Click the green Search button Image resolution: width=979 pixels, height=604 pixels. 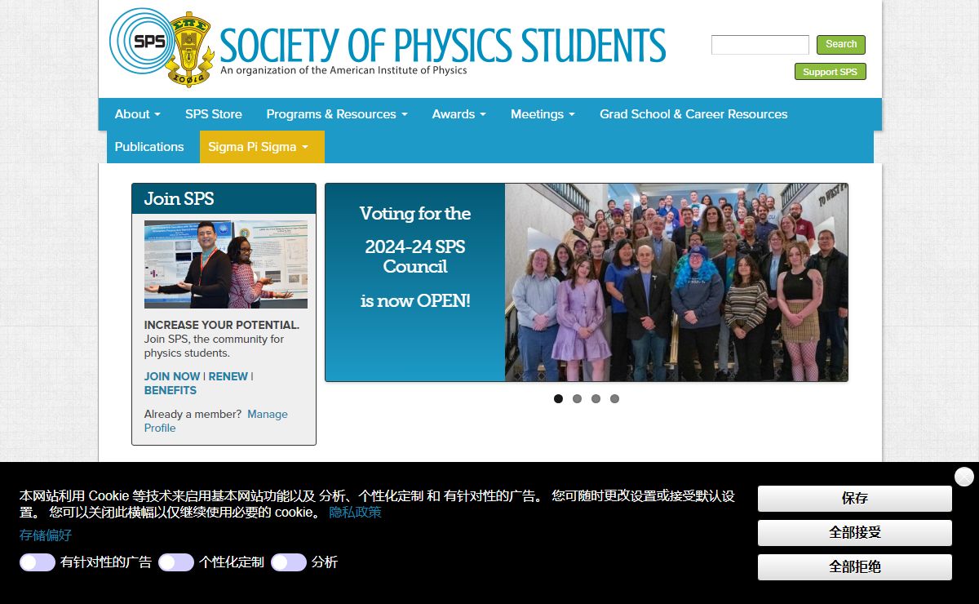pyautogui.click(x=841, y=45)
